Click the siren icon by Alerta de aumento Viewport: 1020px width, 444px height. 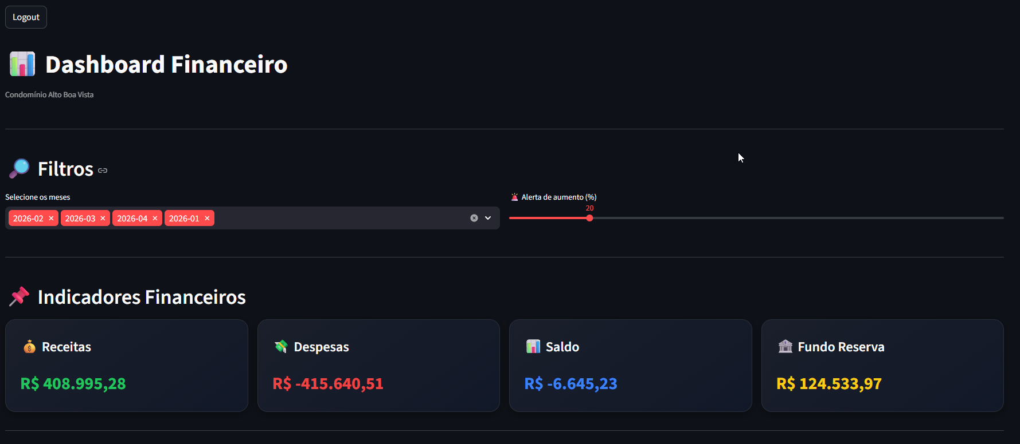[x=514, y=197]
